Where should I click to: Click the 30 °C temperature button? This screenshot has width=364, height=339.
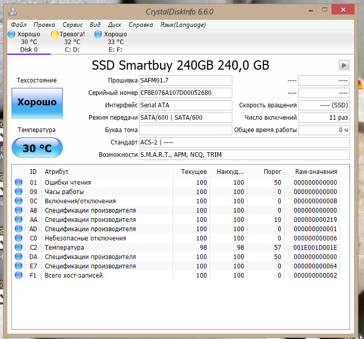37,149
